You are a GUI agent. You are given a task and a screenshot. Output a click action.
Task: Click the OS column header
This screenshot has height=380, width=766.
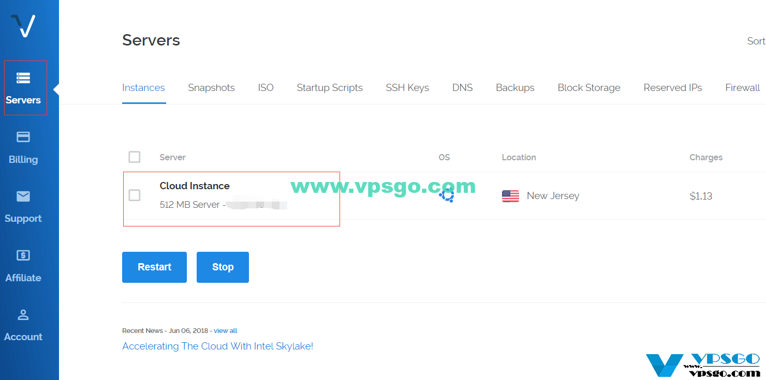444,157
